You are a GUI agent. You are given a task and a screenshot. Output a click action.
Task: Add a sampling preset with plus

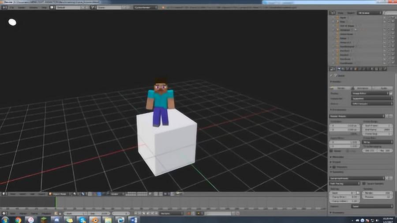pyautogui.click(x=387, y=178)
